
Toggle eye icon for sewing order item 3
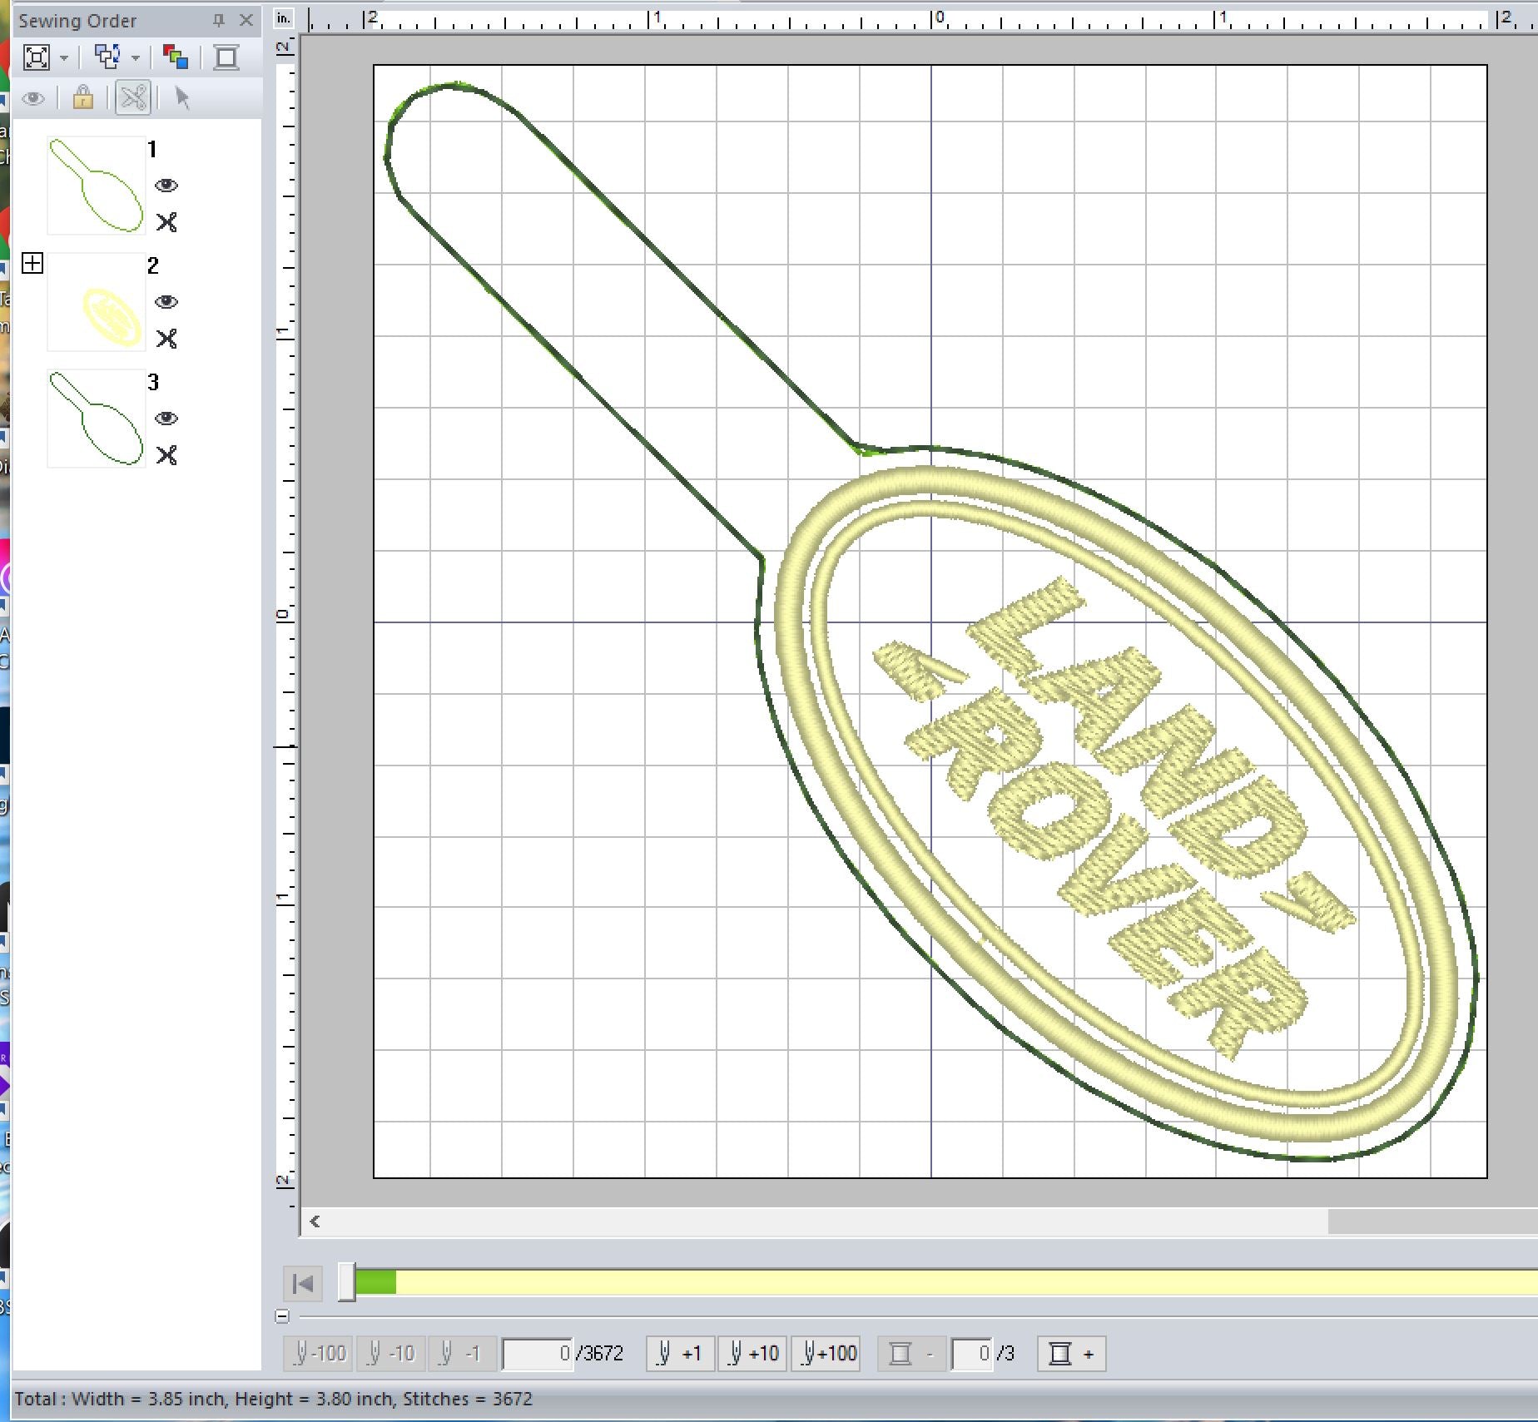(166, 418)
